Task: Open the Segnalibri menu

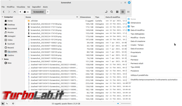Action: tap(36, 7)
